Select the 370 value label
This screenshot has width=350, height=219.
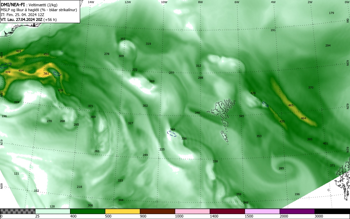pos(311,87)
